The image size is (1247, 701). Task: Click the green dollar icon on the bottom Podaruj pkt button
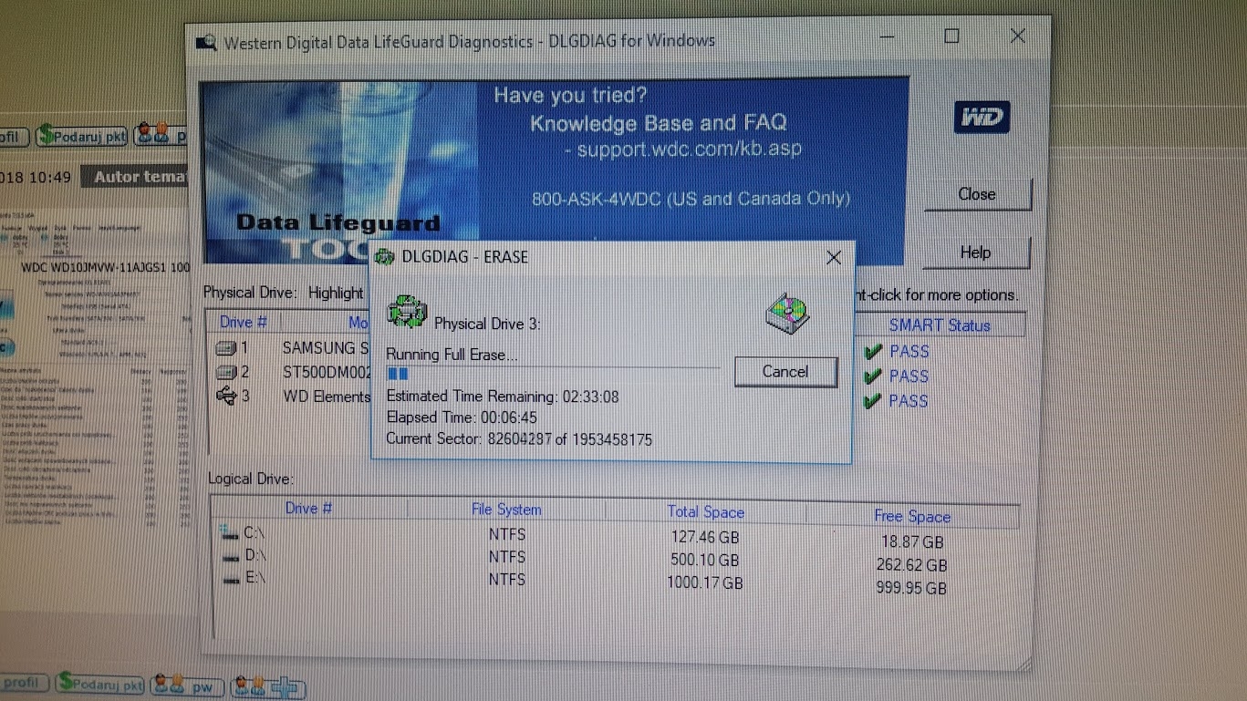66,683
